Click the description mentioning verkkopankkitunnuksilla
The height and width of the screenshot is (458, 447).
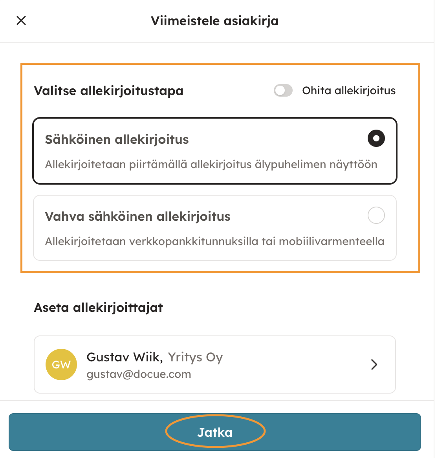click(214, 241)
